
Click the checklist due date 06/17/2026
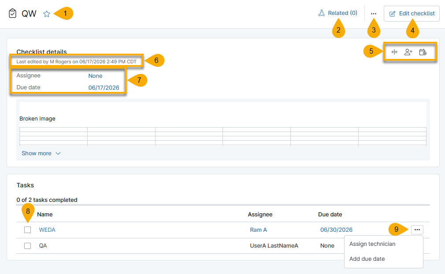104,88
